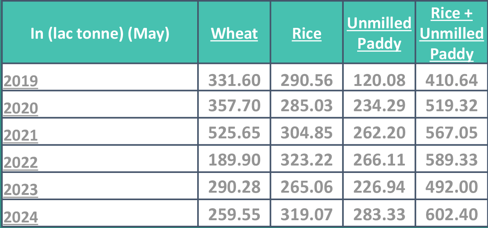Follow the 2019 year link
This screenshot has height=228, width=488.
pos(21,81)
